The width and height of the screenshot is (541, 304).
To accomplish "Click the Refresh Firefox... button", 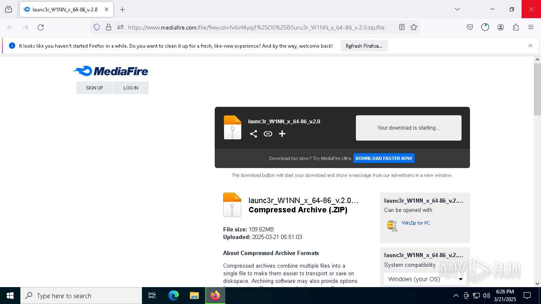I will (x=364, y=46).
